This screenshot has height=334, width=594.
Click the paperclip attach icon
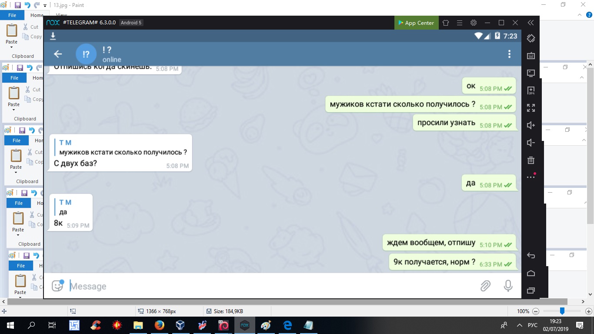(485, 286)
